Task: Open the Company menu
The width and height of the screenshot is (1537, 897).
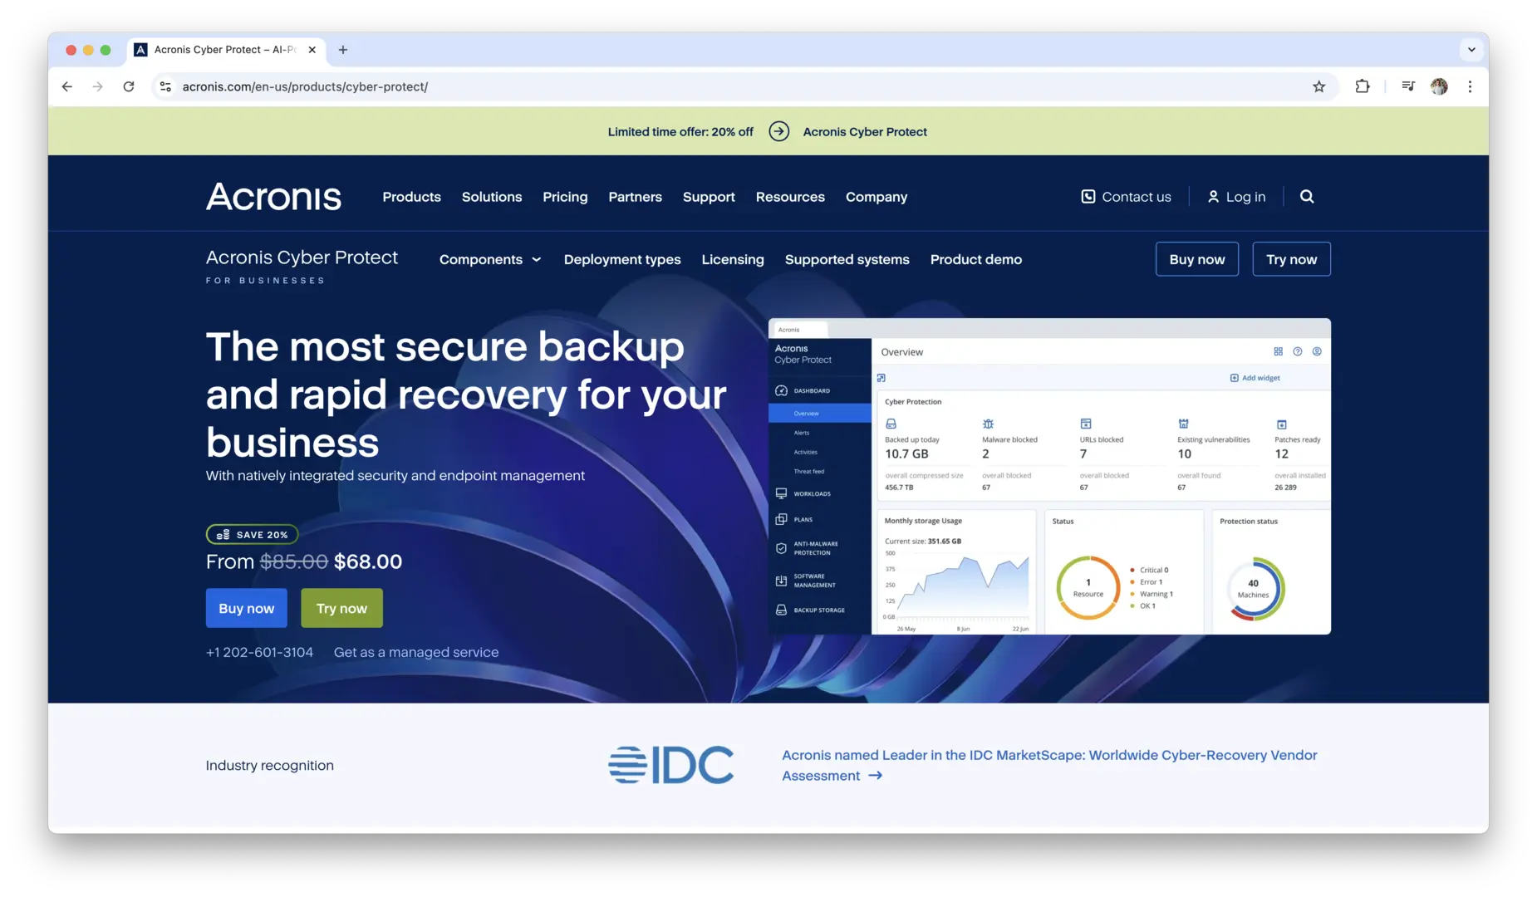Action: [x=877, y=197]
